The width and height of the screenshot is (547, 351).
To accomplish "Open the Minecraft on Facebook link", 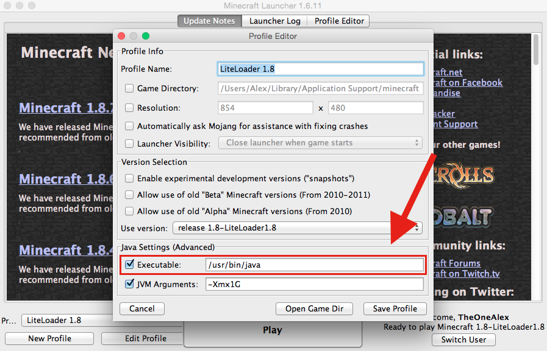I will coord(468,83).
